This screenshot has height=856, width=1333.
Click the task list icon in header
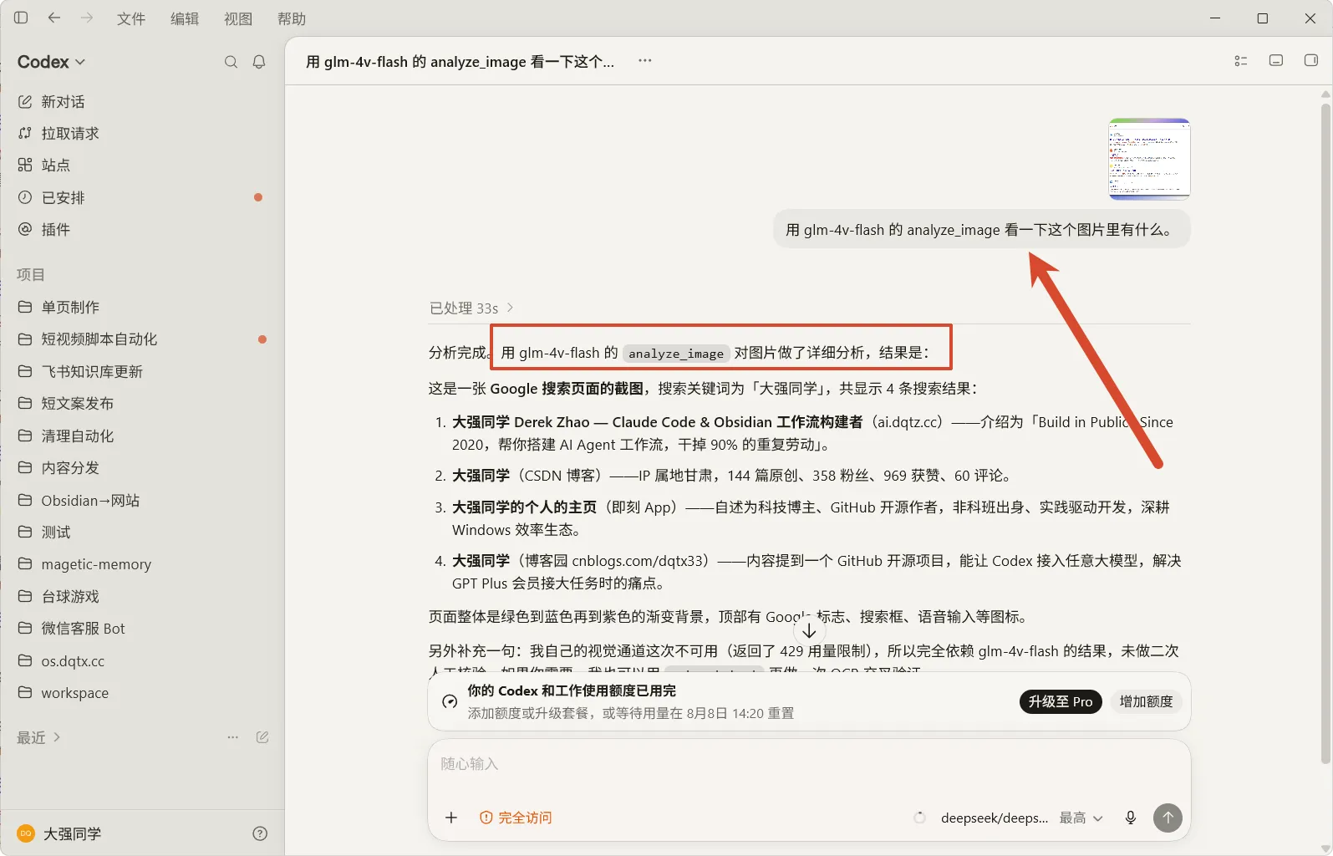point(1241,61)
